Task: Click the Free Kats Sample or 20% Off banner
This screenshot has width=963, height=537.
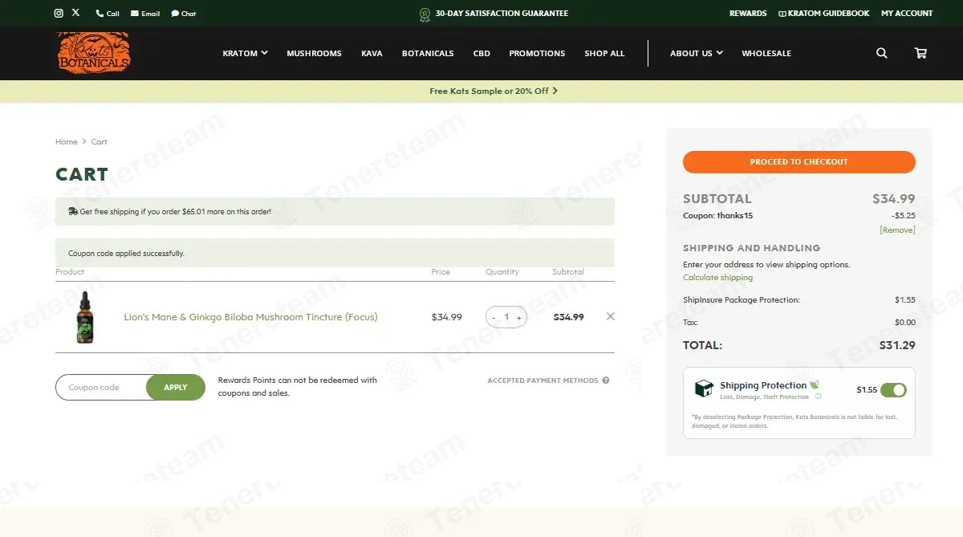Action: (x=494, y=91)
